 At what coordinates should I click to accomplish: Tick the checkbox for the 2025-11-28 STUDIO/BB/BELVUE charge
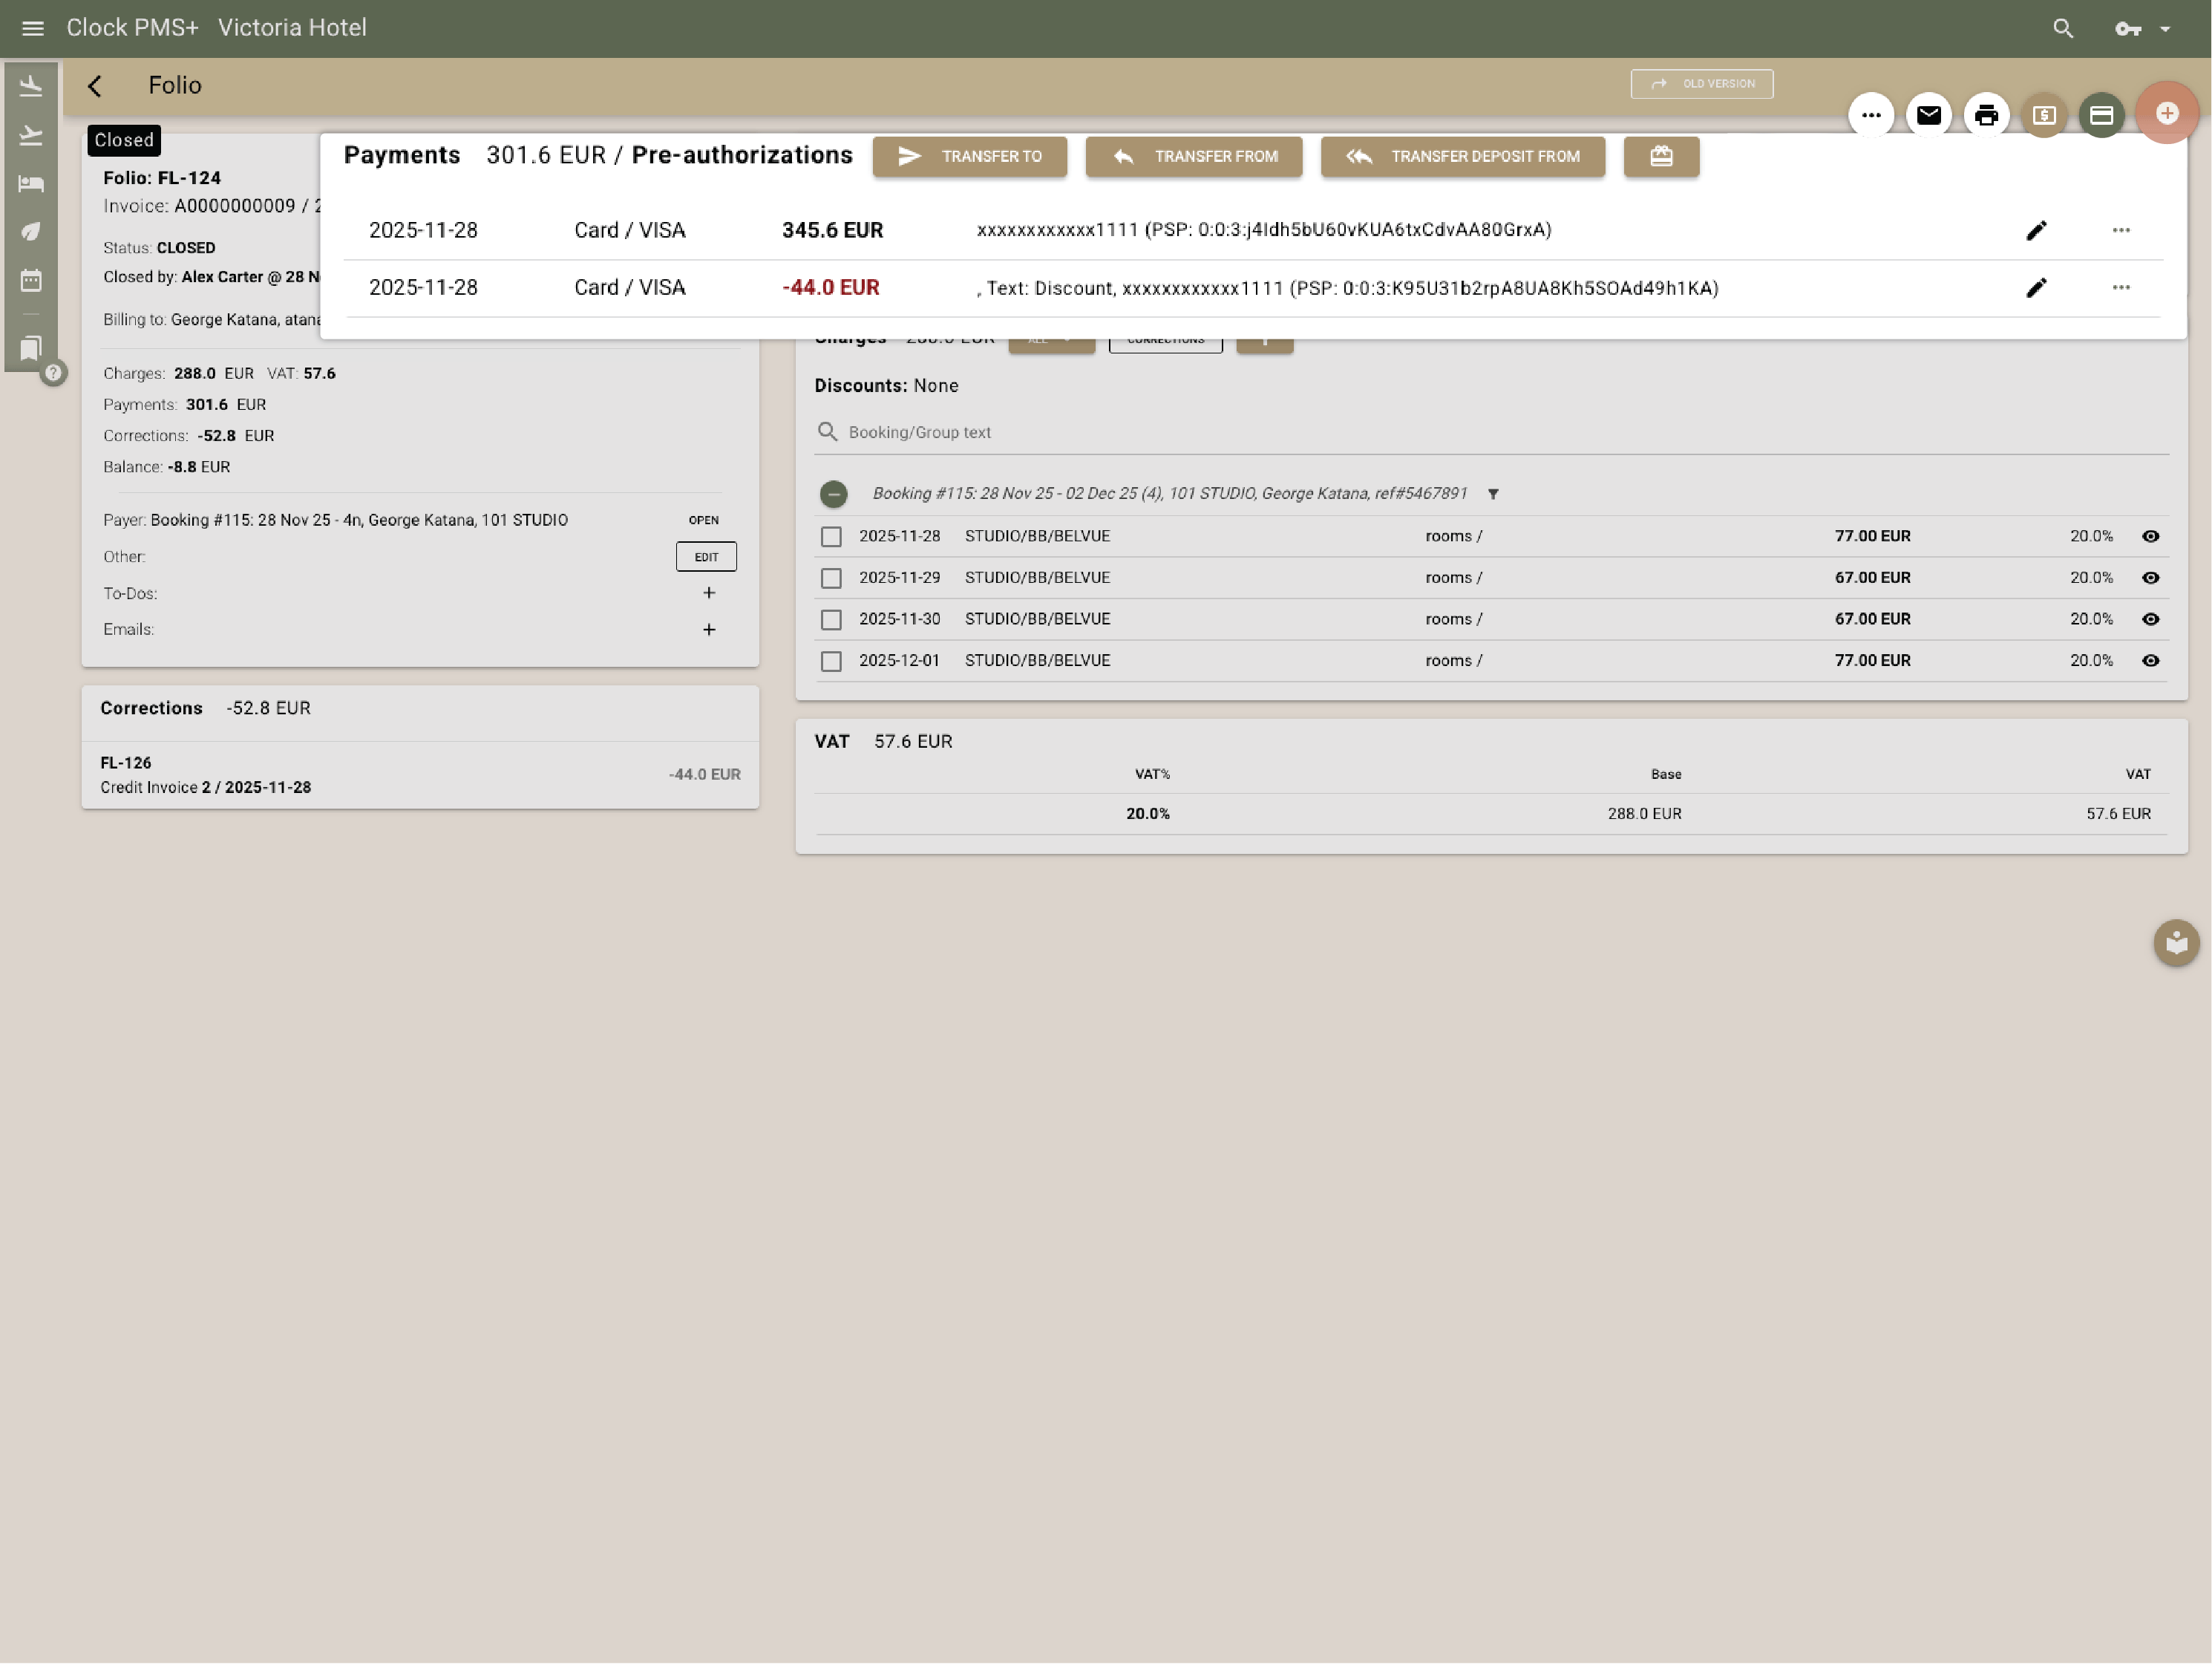click(x=831, y=536)
